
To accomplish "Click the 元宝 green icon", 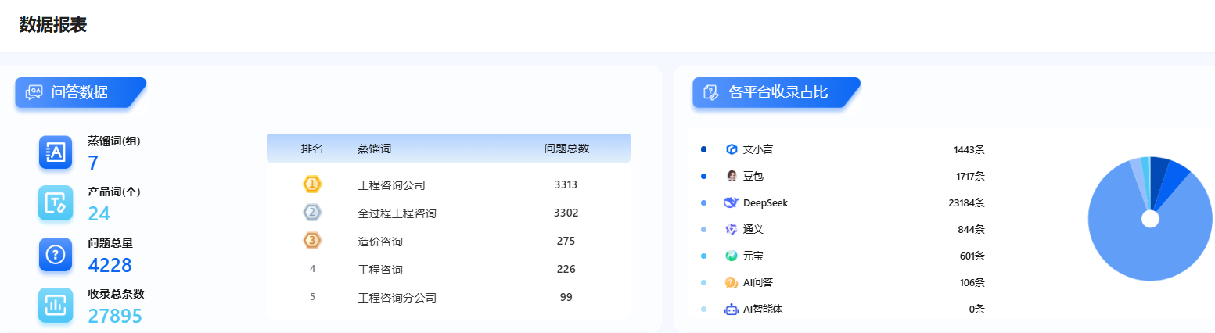I will (732, 256).
